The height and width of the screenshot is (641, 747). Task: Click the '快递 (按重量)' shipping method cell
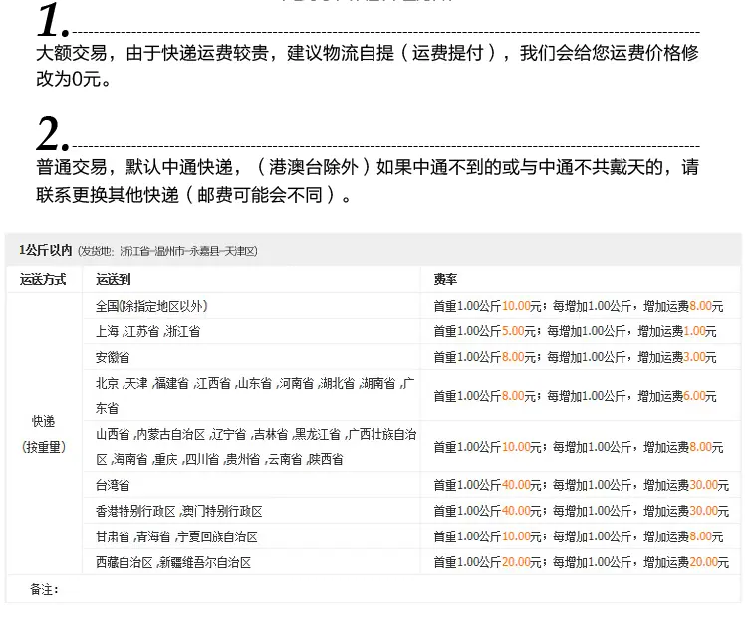(44, 433)
